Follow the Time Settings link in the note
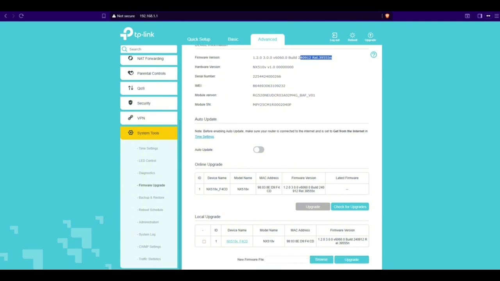Screen dimensions: 500x281 pos(204,137)
